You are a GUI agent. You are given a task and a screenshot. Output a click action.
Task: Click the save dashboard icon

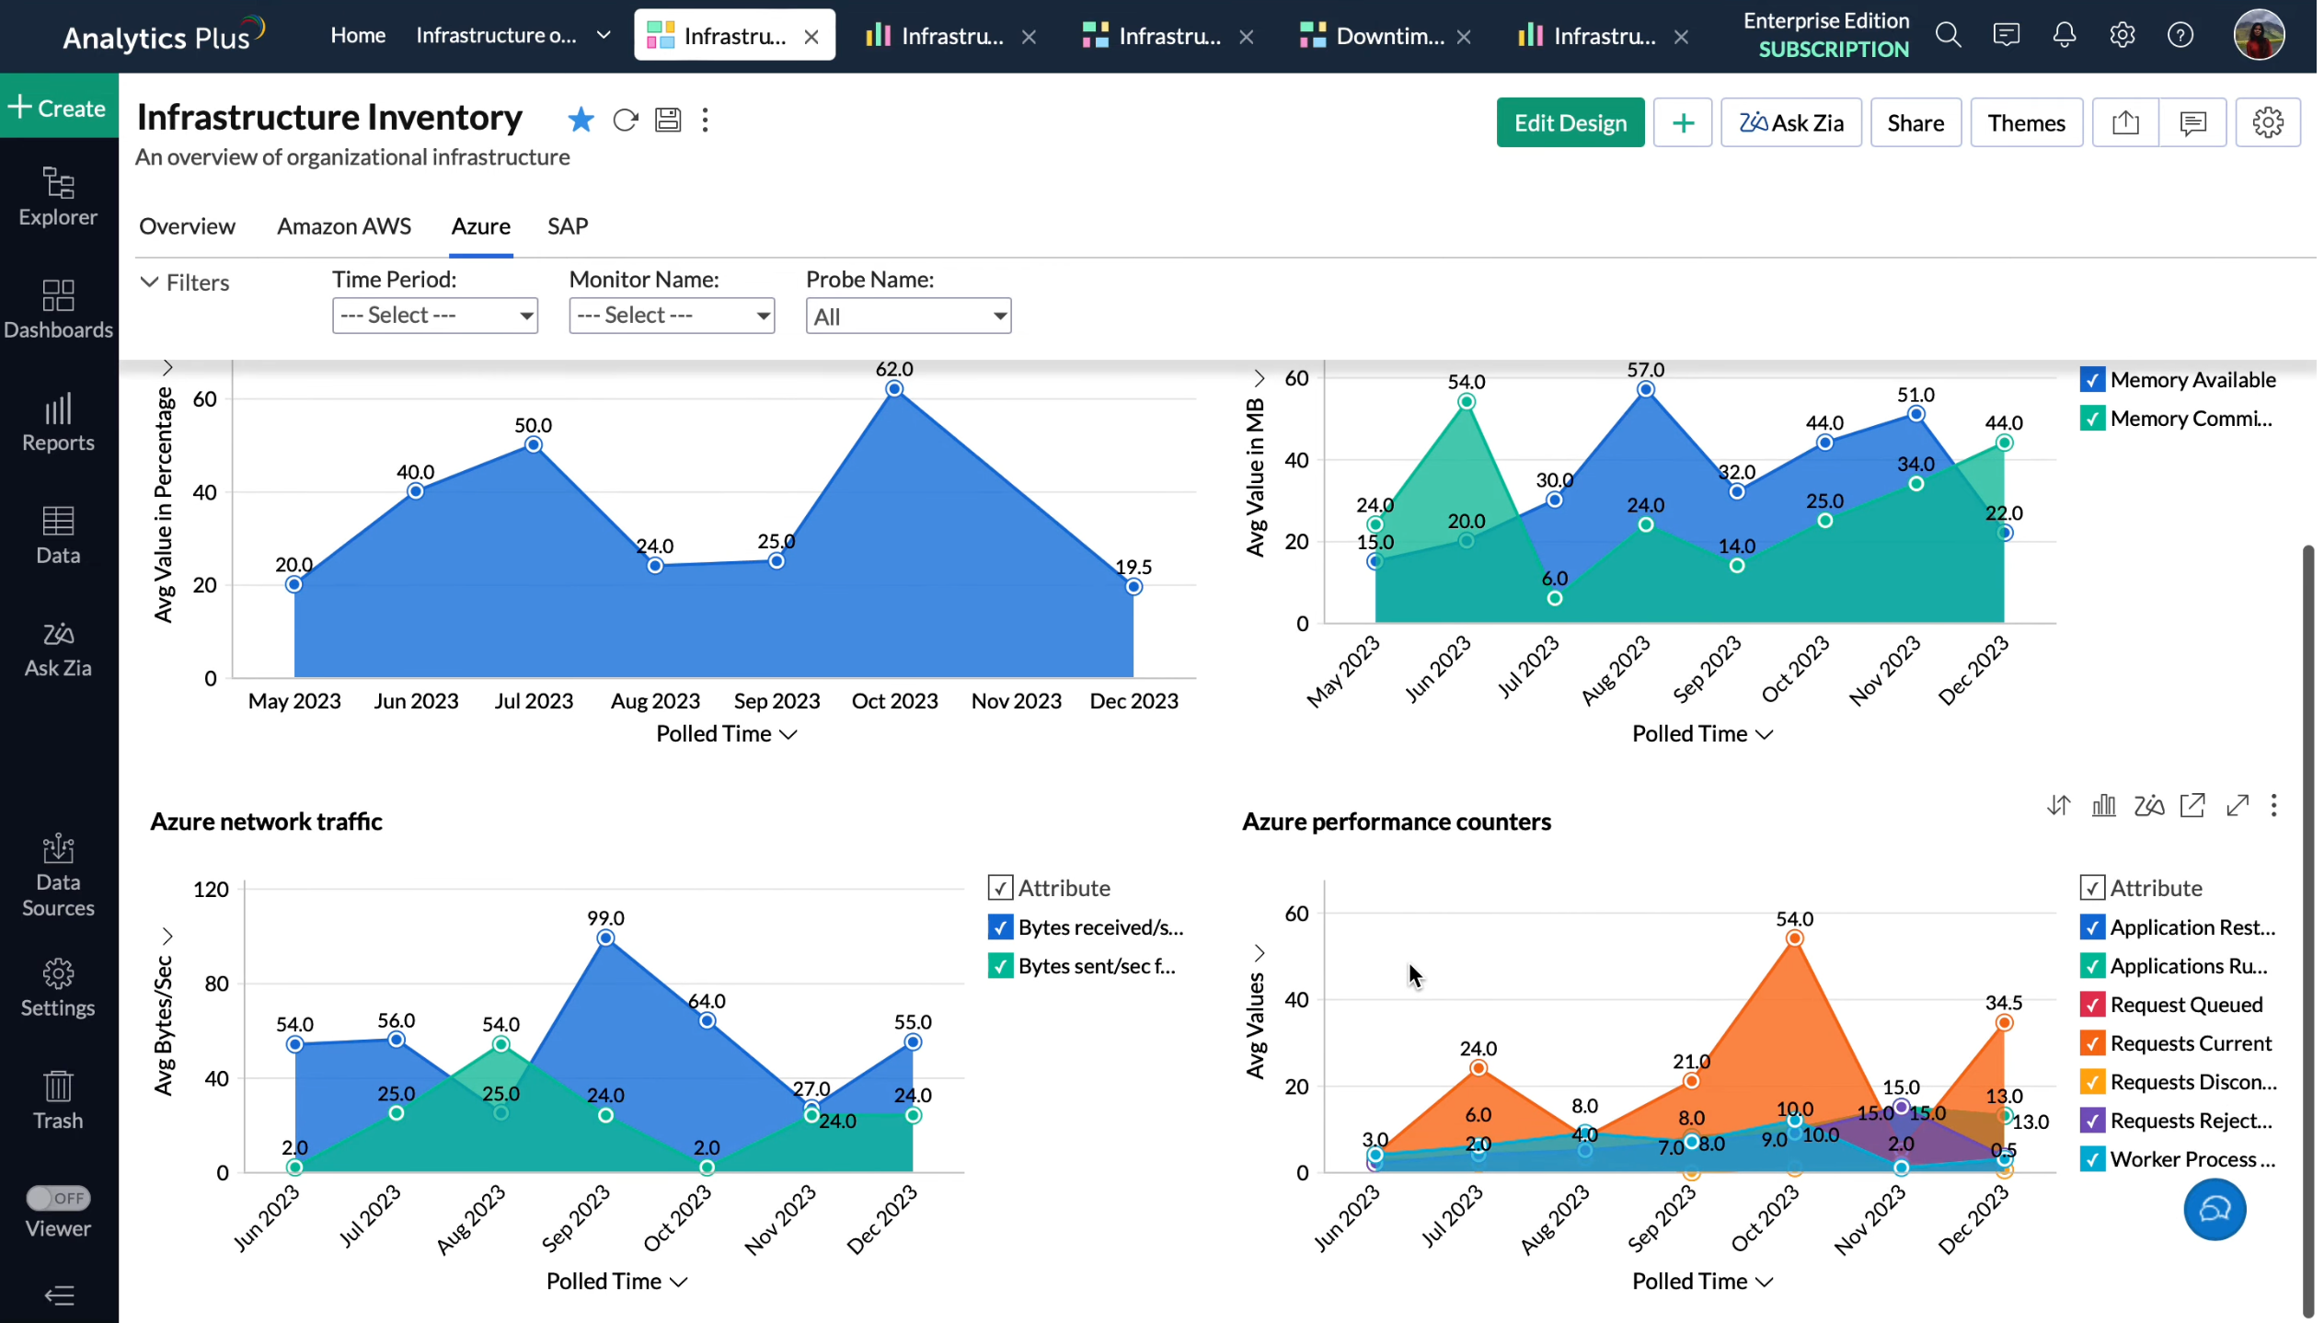(668, 120)
